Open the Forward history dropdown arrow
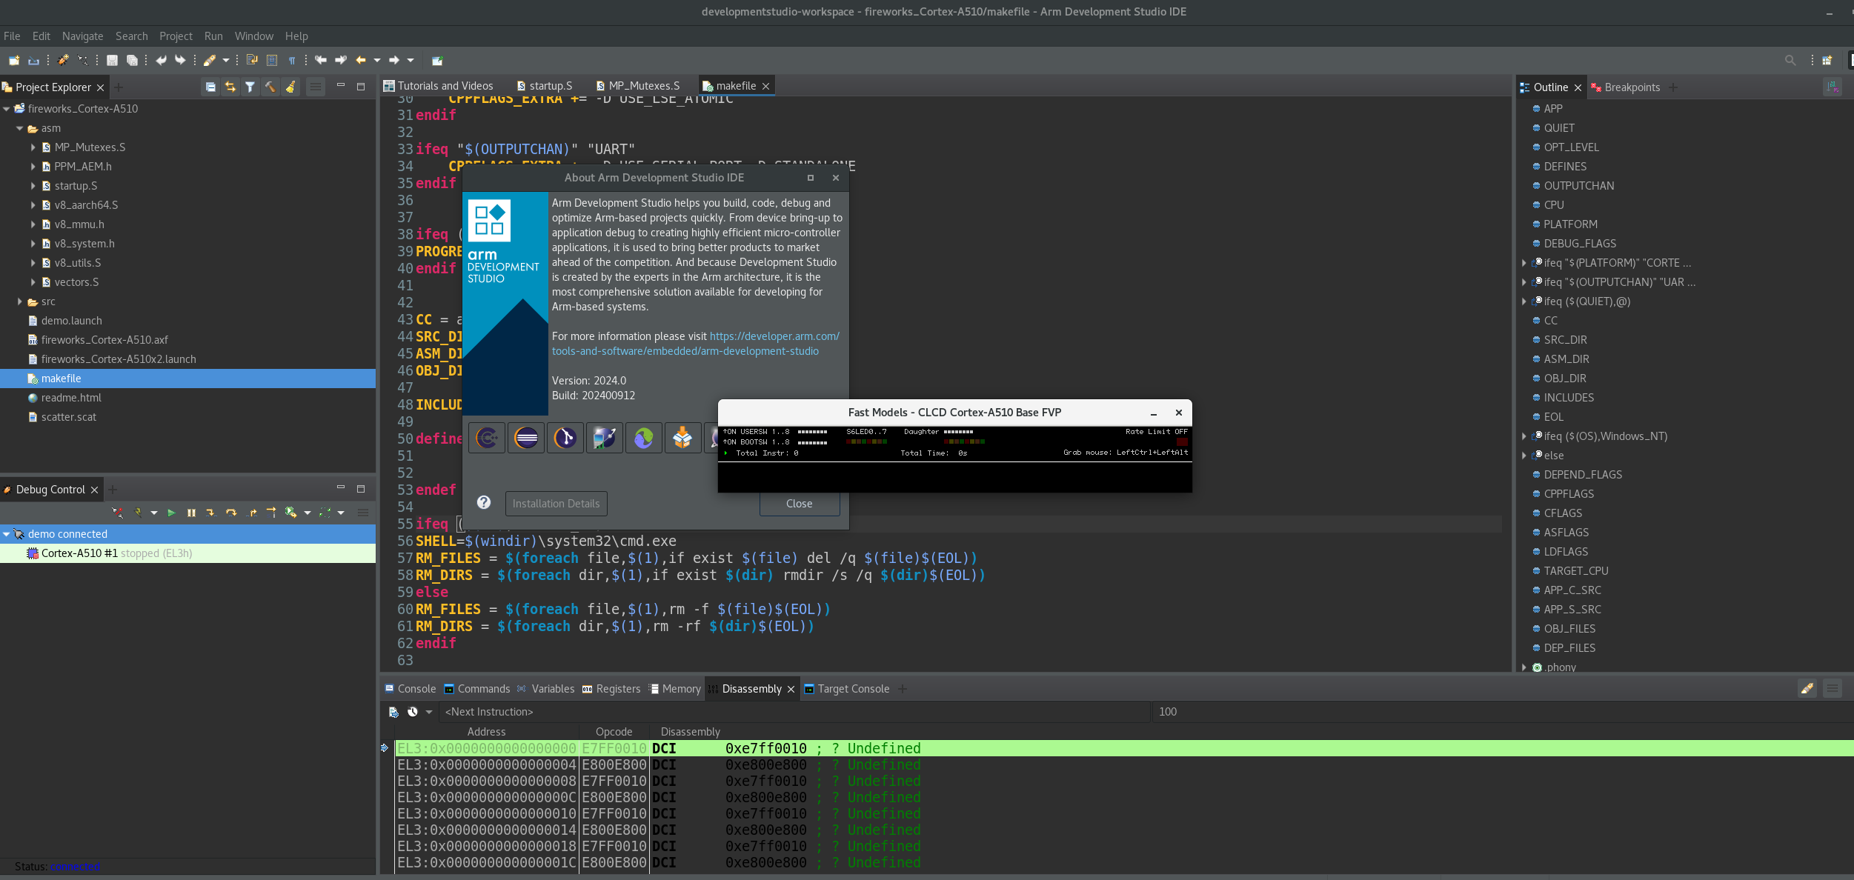Image resolution: width=1854 pixels, height=880 pixels. tap(411, 60)
